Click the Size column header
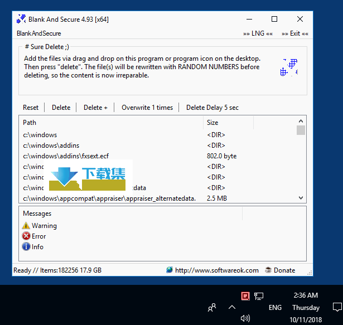This screenshot has height=325, width=343. coord(228,123)
